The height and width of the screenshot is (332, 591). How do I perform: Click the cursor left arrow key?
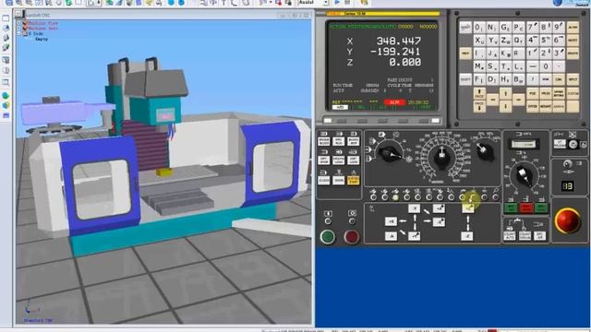pos(492,100)
